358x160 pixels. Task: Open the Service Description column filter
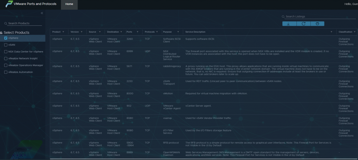click(331, 32)
